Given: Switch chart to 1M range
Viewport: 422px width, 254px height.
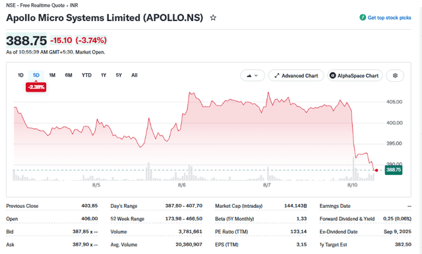Looking at the screenshot, I should (52, 75).
